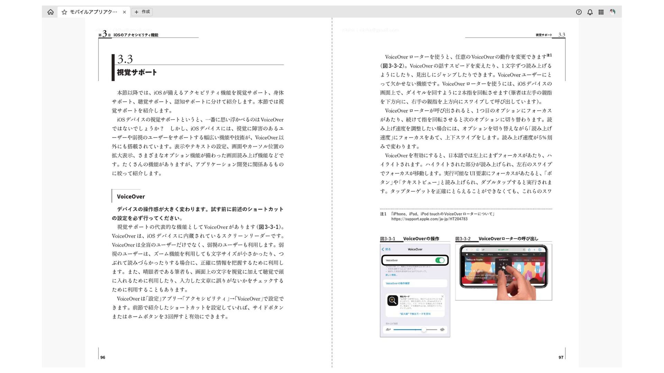Star the モバイルアプリアク document tab
The height and width of the screenshot is (373, 664).
tap(64, 12)
